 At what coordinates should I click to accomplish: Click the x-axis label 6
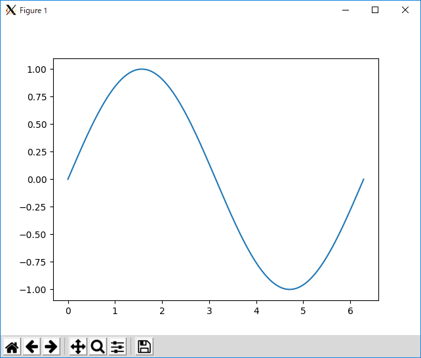click(x=350, y=311)
